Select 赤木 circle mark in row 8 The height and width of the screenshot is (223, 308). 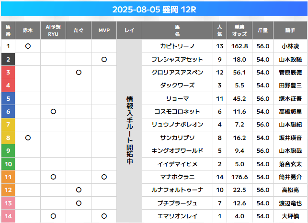(x=28, y=138)
